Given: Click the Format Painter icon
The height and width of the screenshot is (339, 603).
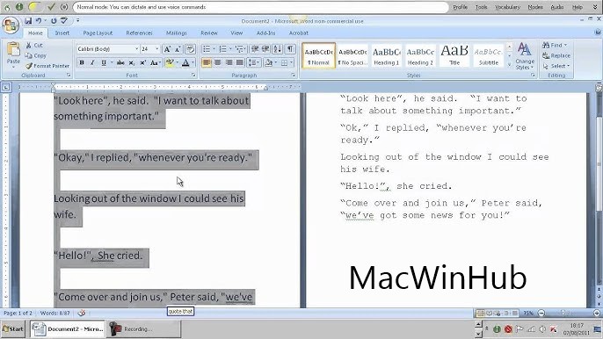Looking at the screenshot, I should [47, 66].
